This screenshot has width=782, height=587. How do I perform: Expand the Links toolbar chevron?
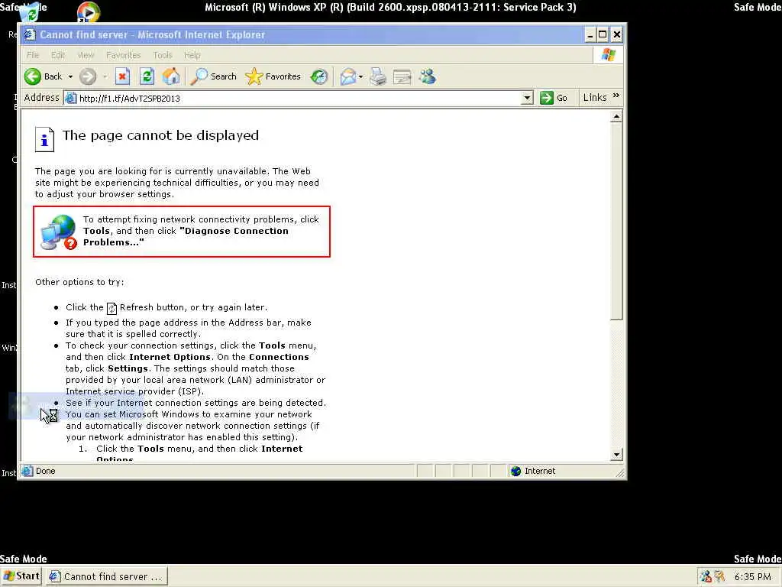[x=616, y=96]
